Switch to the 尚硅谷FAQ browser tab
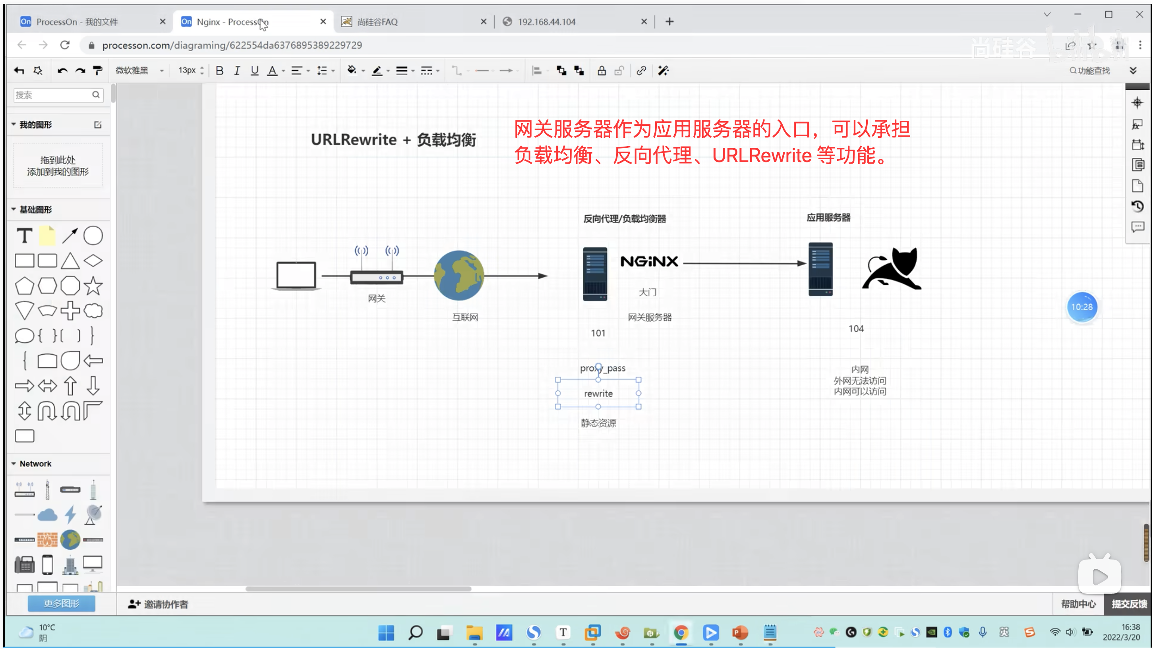Screen dimensions: 1153x649 pos(377,21)
